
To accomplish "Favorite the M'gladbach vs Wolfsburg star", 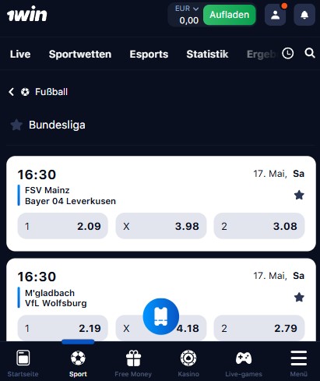I will tap(299, 298).
